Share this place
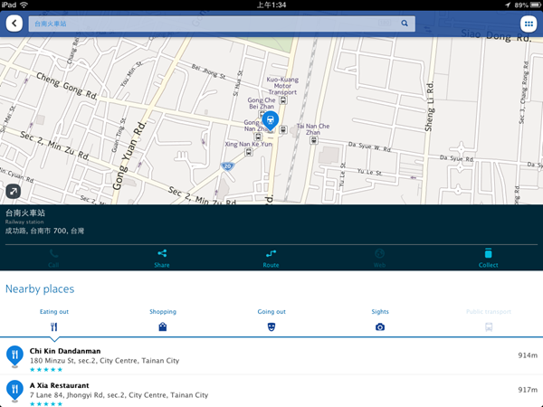Viewport: 543px width, 407px height. [x=162, y=258]
